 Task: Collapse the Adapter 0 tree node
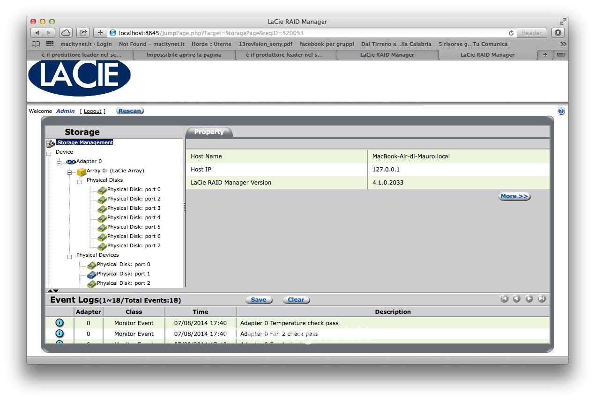click(x=59, y=163)
